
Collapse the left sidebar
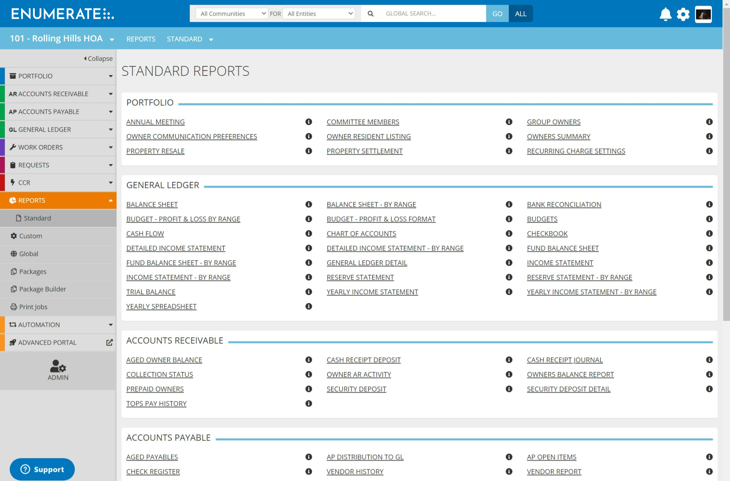tap(98, 58)
